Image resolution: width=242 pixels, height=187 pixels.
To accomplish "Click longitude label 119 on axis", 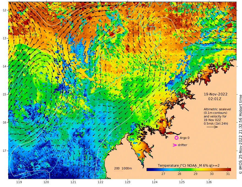I will (x=19, y=182).
